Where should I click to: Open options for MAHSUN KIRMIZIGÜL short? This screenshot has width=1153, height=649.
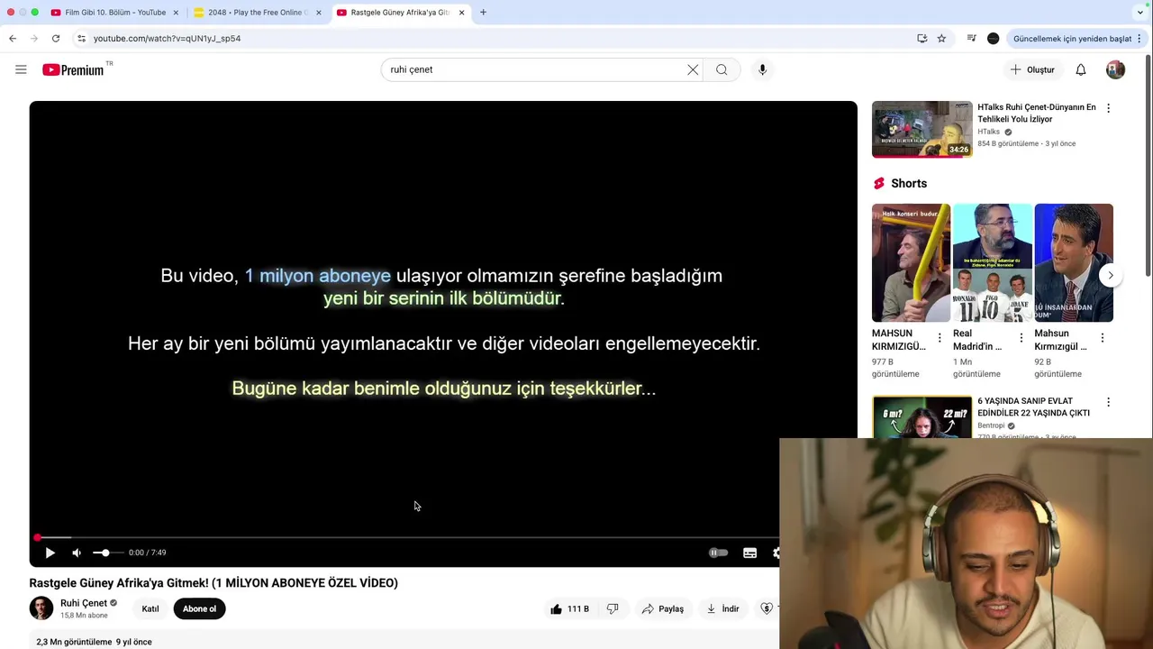click(940, 338)
